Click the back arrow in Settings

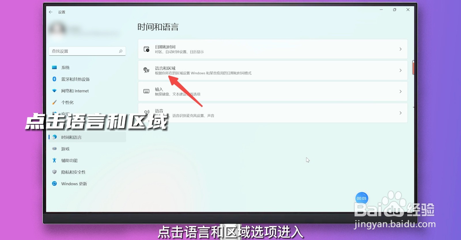tap(51, 12)
